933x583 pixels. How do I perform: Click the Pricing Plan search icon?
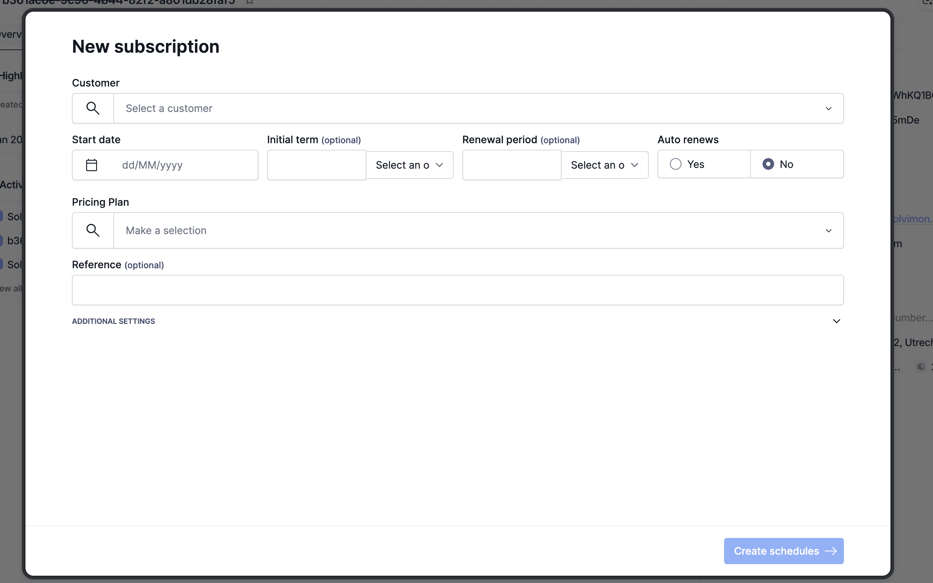(93, 230)
